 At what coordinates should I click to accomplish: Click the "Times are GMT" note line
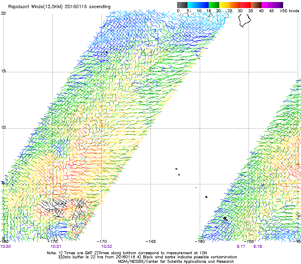click(x=127, y=253)
